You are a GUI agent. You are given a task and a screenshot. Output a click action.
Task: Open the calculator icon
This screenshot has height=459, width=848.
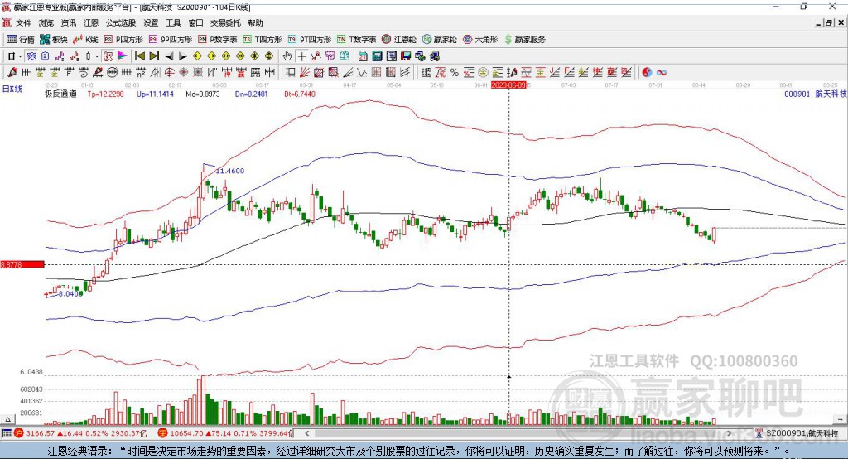pyautogui.click(x=378, y=56)
